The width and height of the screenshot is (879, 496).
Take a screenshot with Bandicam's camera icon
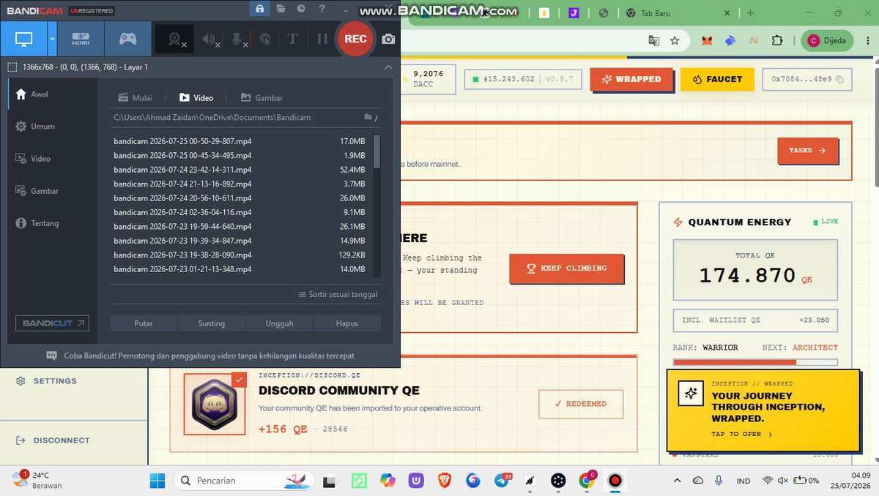click(x=388, y=40)
